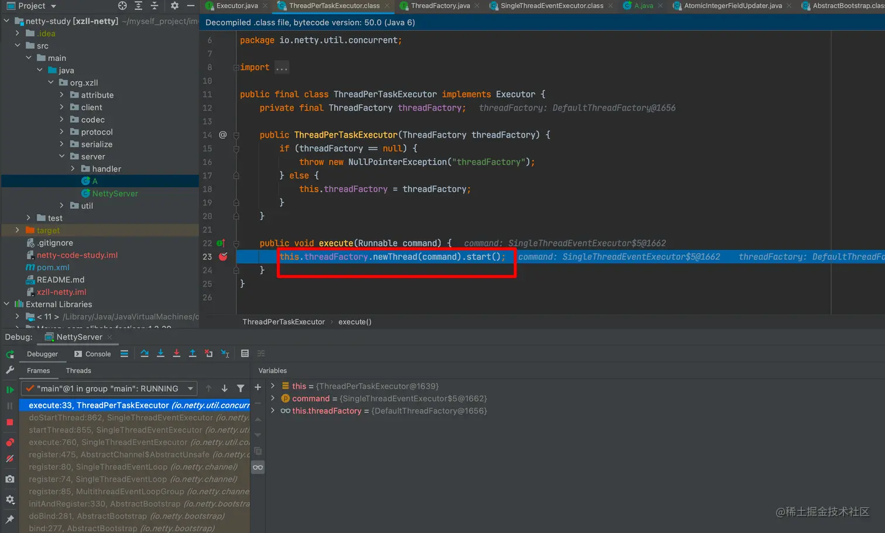
Task: Open View Breakpoints dialog icon
Action: coord(10,442)
